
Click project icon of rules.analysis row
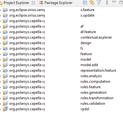[x=5, y=76]
